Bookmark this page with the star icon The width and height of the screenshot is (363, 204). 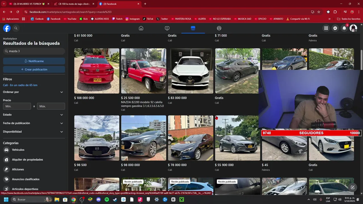tap(319, 12)
